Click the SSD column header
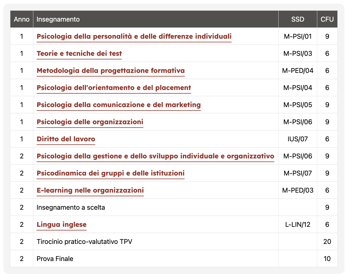The height and width of the screenshot is (277, 350). coord(298,19)
